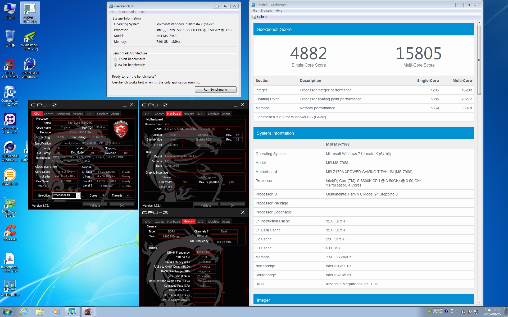This screenshot has height=317, width=508.
Task: Switch to Mainboard tab in CPU tab window
Action: [x=63, y=114]
